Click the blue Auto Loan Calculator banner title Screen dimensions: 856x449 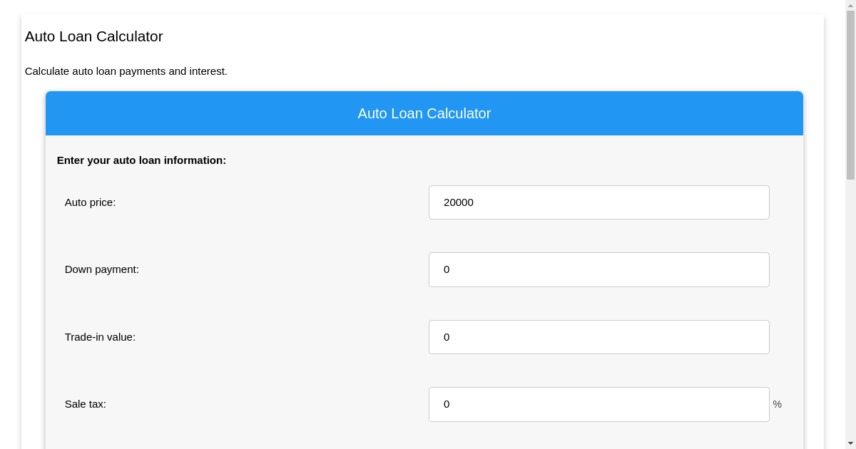click(424, 113)
